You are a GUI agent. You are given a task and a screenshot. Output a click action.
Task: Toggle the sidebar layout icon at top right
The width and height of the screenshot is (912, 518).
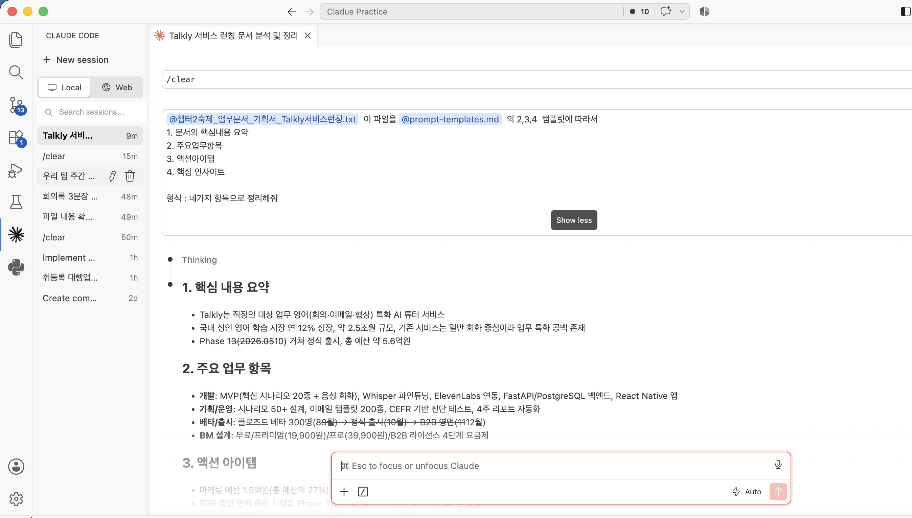906,11
